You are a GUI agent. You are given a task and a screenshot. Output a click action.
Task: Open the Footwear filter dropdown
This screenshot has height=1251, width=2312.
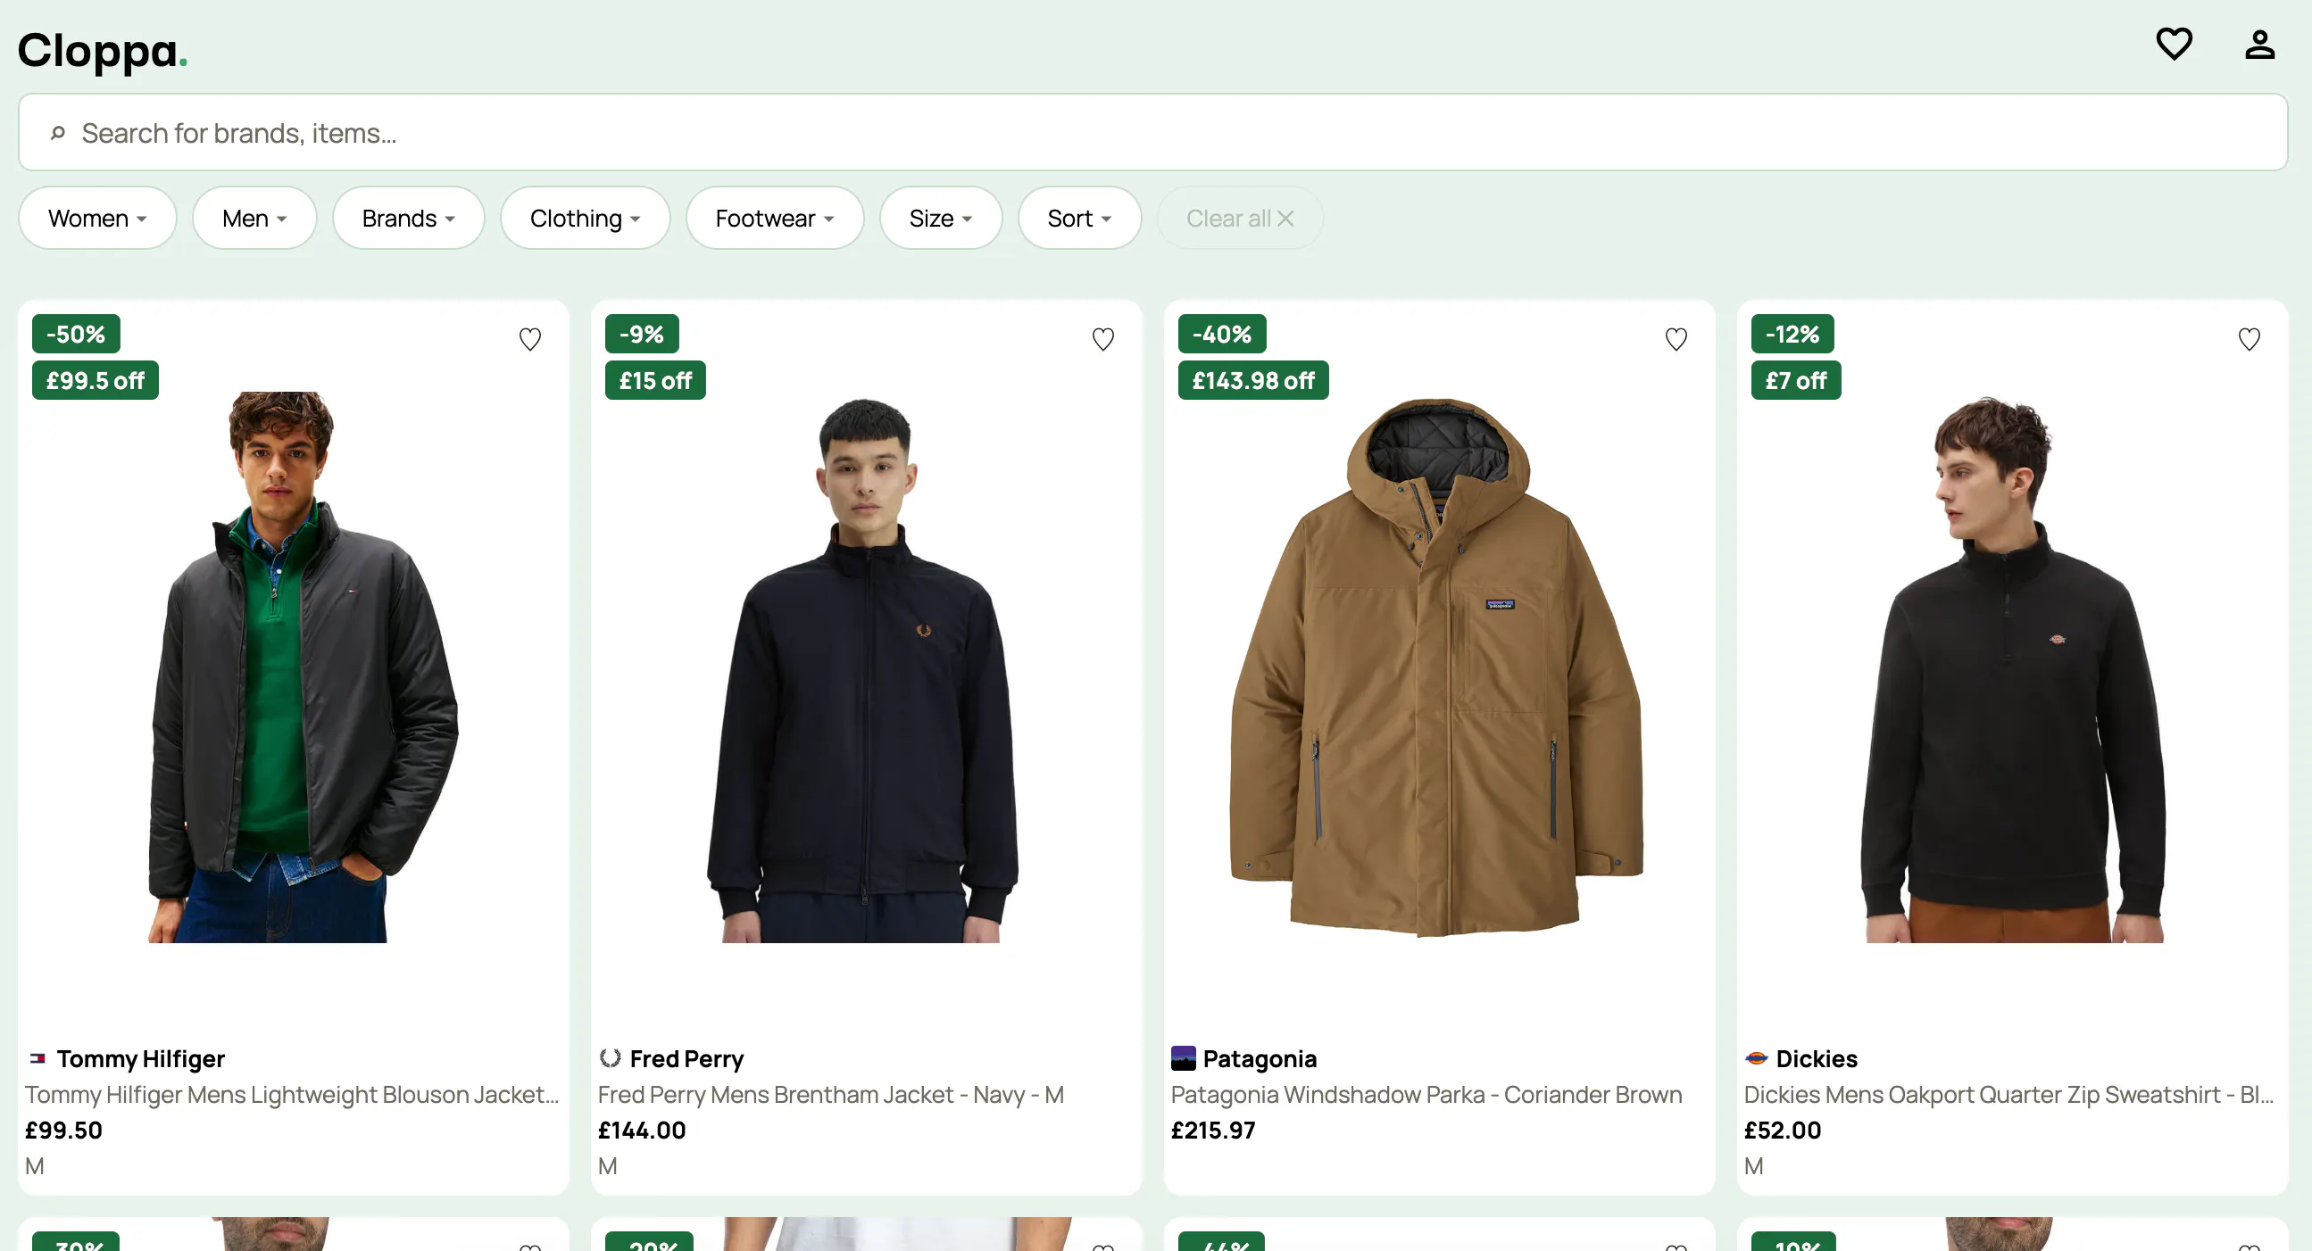click(775, 218)
